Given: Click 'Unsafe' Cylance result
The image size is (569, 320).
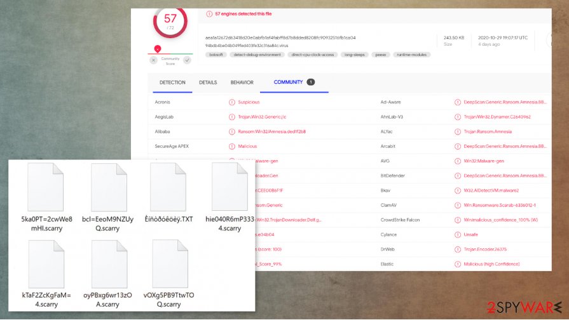Looking at the screenshot, I should (x=470, y=234).
